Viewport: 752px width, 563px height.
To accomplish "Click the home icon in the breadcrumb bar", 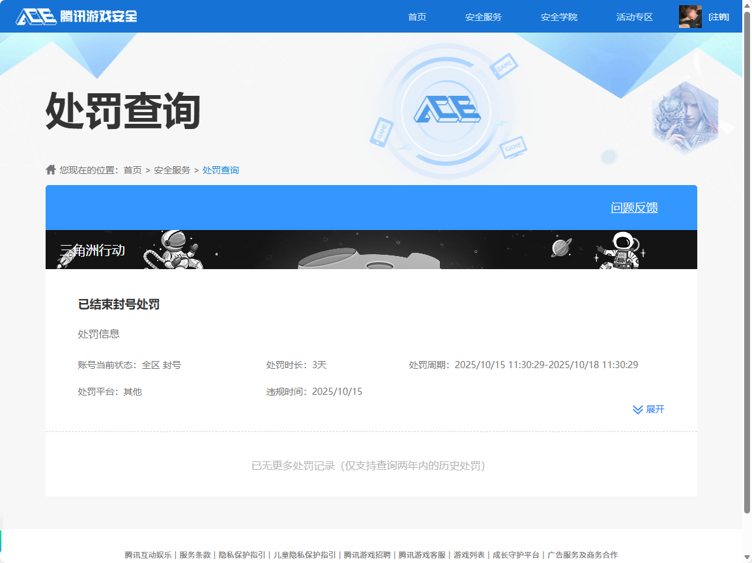I will (50, 169).
